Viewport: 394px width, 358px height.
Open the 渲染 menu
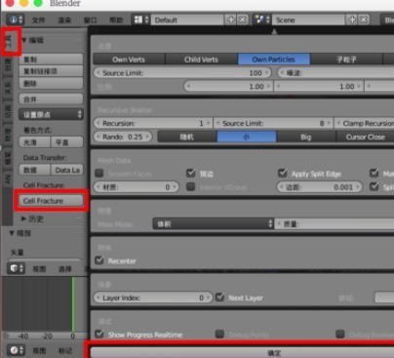(64, 20)
